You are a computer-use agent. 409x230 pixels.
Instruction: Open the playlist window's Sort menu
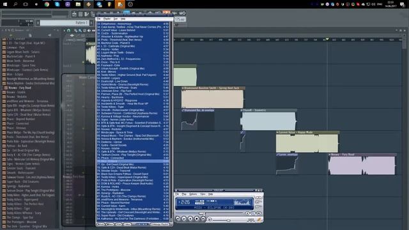(x=116, y=19)
